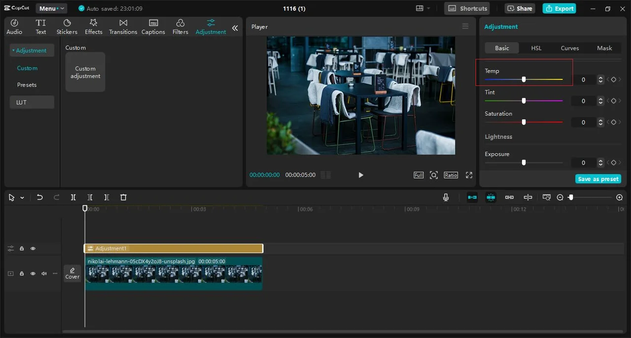
Task: Lock the main video track
Action: click(x=22, y=273)
